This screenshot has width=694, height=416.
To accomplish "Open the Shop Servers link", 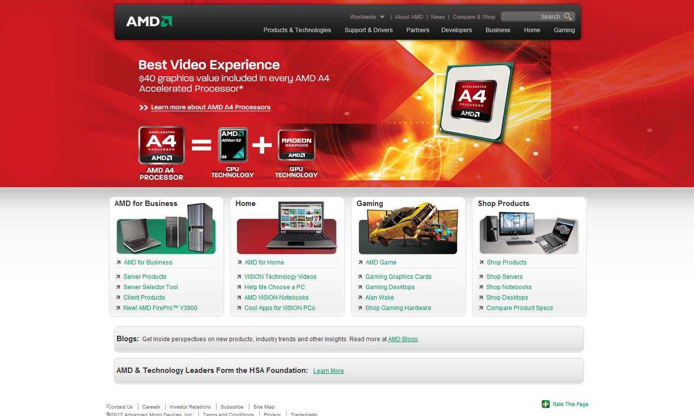I will point(504,277).
